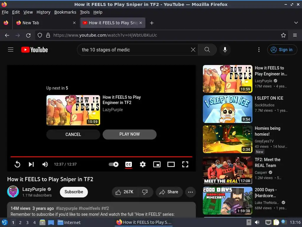The height and width of the screenshot is (227, 302).
Task: Toggle the autoplay switch in player
Action: point(114,164)
